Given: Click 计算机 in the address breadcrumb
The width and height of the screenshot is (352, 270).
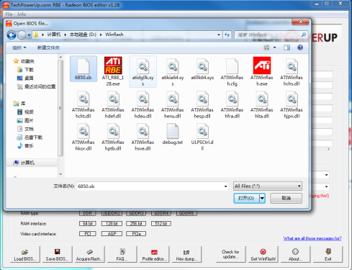Looking at the screenshot, I should pos(53,35).
